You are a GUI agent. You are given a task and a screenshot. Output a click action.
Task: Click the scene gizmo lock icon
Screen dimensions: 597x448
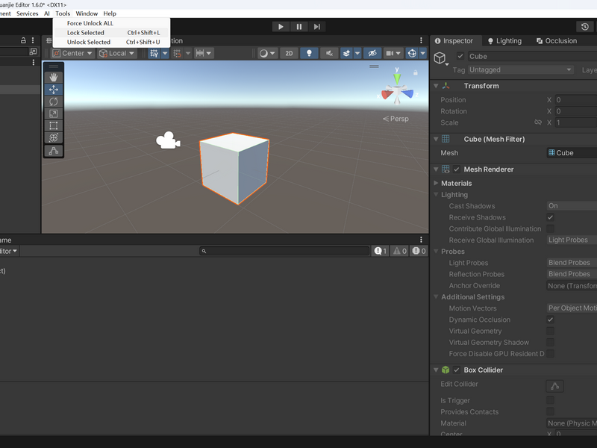coord(416,72)
